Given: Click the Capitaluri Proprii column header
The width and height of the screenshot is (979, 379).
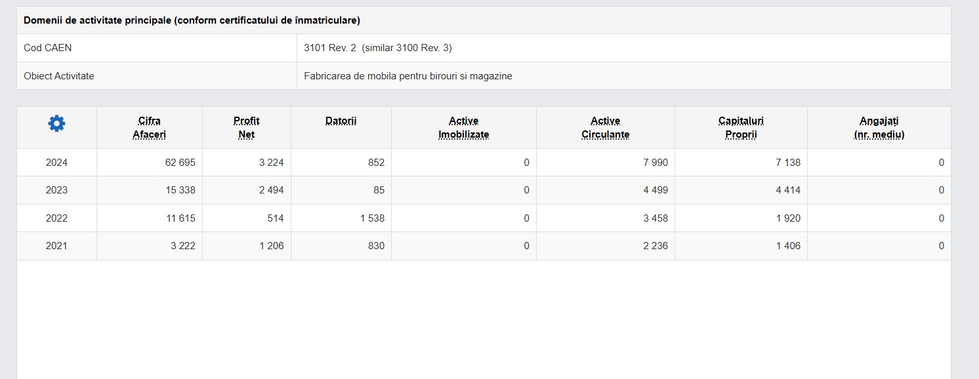Looking at the screenshot, I should (x=741, y=128).
